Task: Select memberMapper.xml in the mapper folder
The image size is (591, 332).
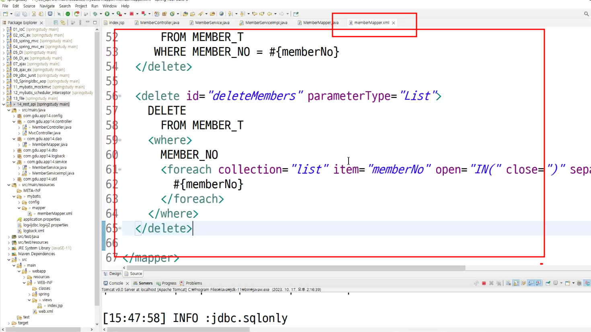Action: pyautogui.click(x=55, y=214)
